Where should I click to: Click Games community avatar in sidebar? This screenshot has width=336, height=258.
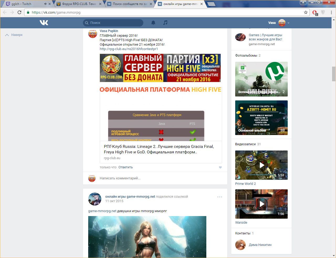[240, 37]
